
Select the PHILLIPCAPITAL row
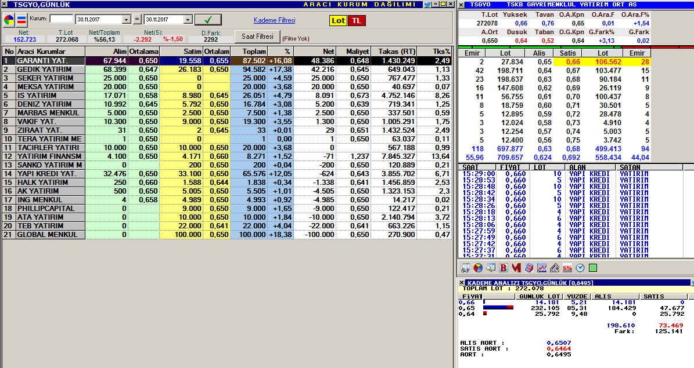tap(226, 209)
